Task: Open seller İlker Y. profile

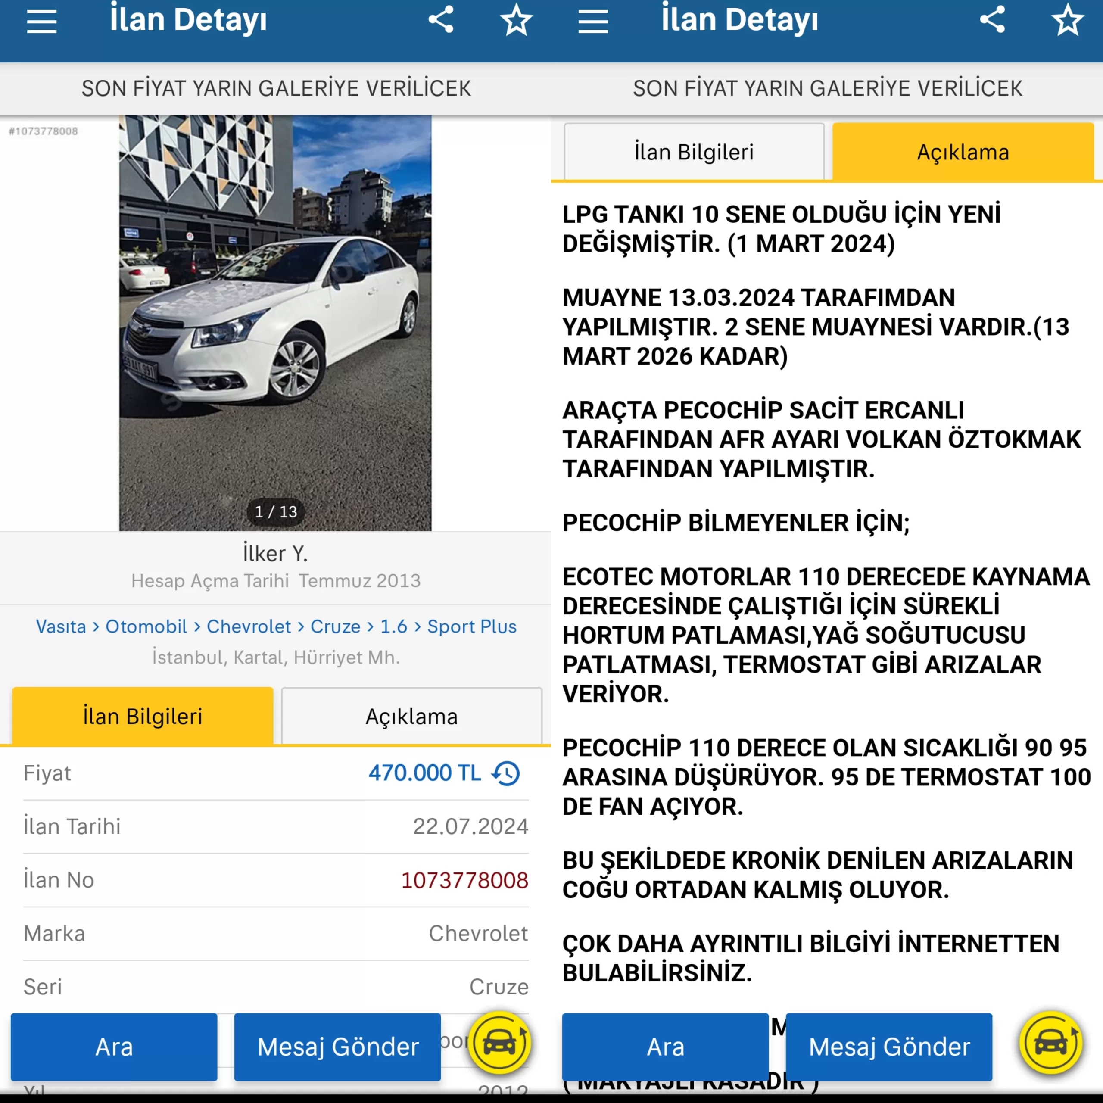Action: [275, 553]
